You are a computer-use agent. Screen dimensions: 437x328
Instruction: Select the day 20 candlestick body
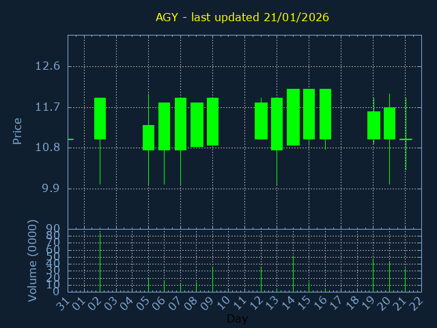tap(389, 123)
